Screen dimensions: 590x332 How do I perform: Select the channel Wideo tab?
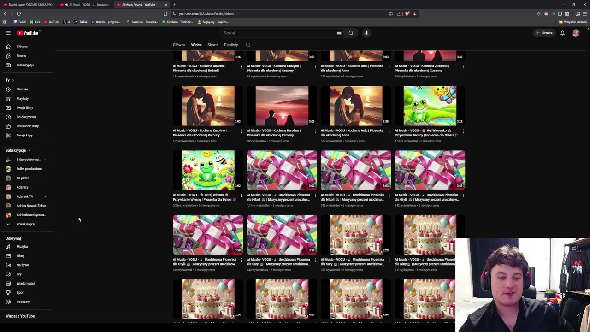[196, 45]
